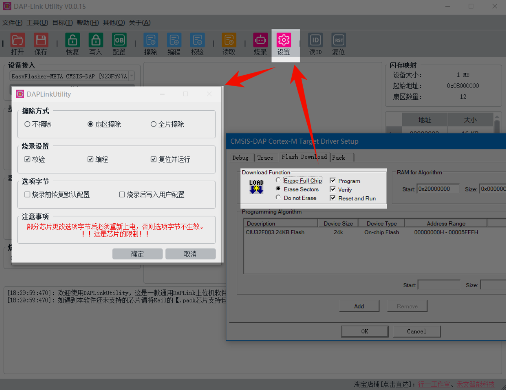The width and height of the screenshot is (506, 390).
Task: Click the RAM for Algorithm Size field
Action: (493, 189)
